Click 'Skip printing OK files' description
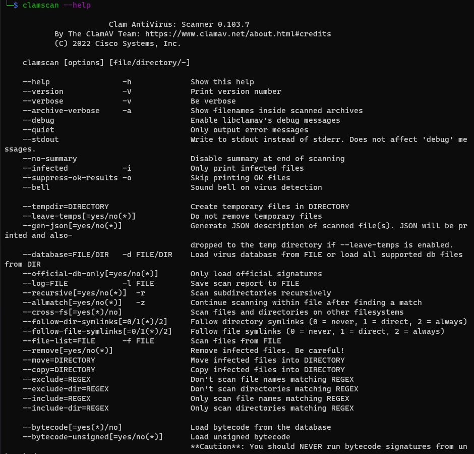This screenshot has width=474, height=454. [x=241, y=178]
